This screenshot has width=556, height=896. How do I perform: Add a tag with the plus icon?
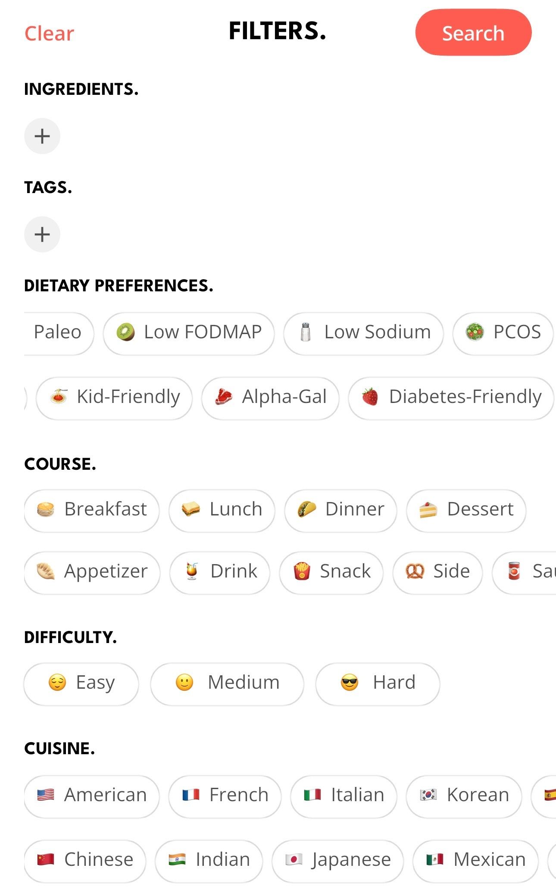tap(42, 234)
